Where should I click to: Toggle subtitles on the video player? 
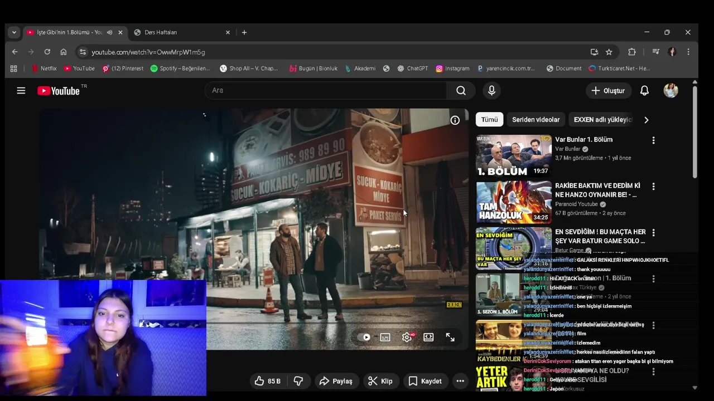[385, 337]
